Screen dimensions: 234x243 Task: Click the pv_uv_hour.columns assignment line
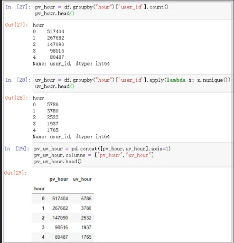[x=94, y=155]
